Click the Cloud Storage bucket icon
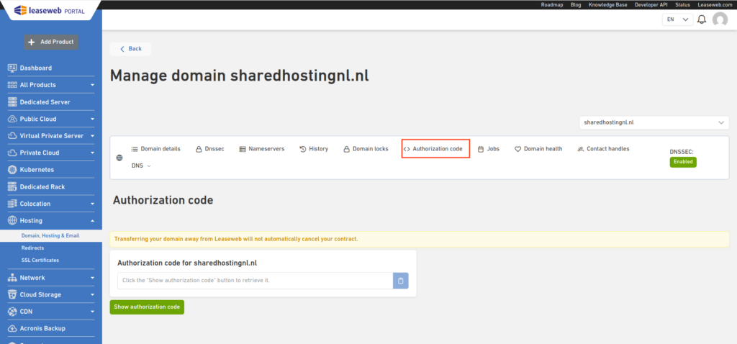Screen dimensions: 737x344 tap(12, 294)
